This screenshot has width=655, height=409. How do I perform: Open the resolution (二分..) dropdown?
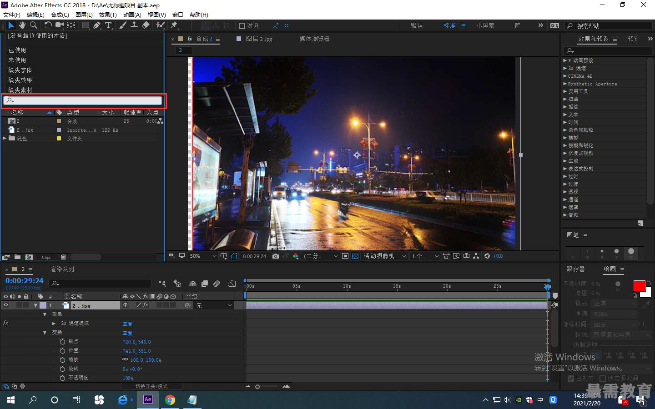321,256
